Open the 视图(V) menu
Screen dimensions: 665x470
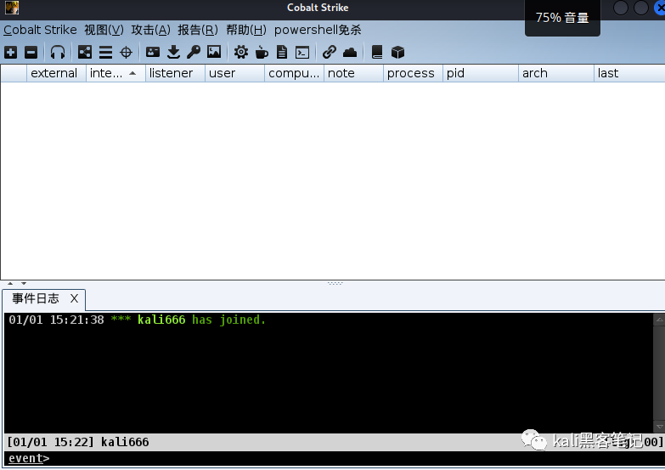click(104, 30)
